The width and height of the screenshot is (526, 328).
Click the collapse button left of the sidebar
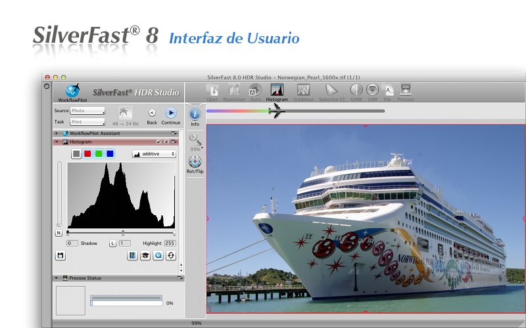tap(47, 86)
